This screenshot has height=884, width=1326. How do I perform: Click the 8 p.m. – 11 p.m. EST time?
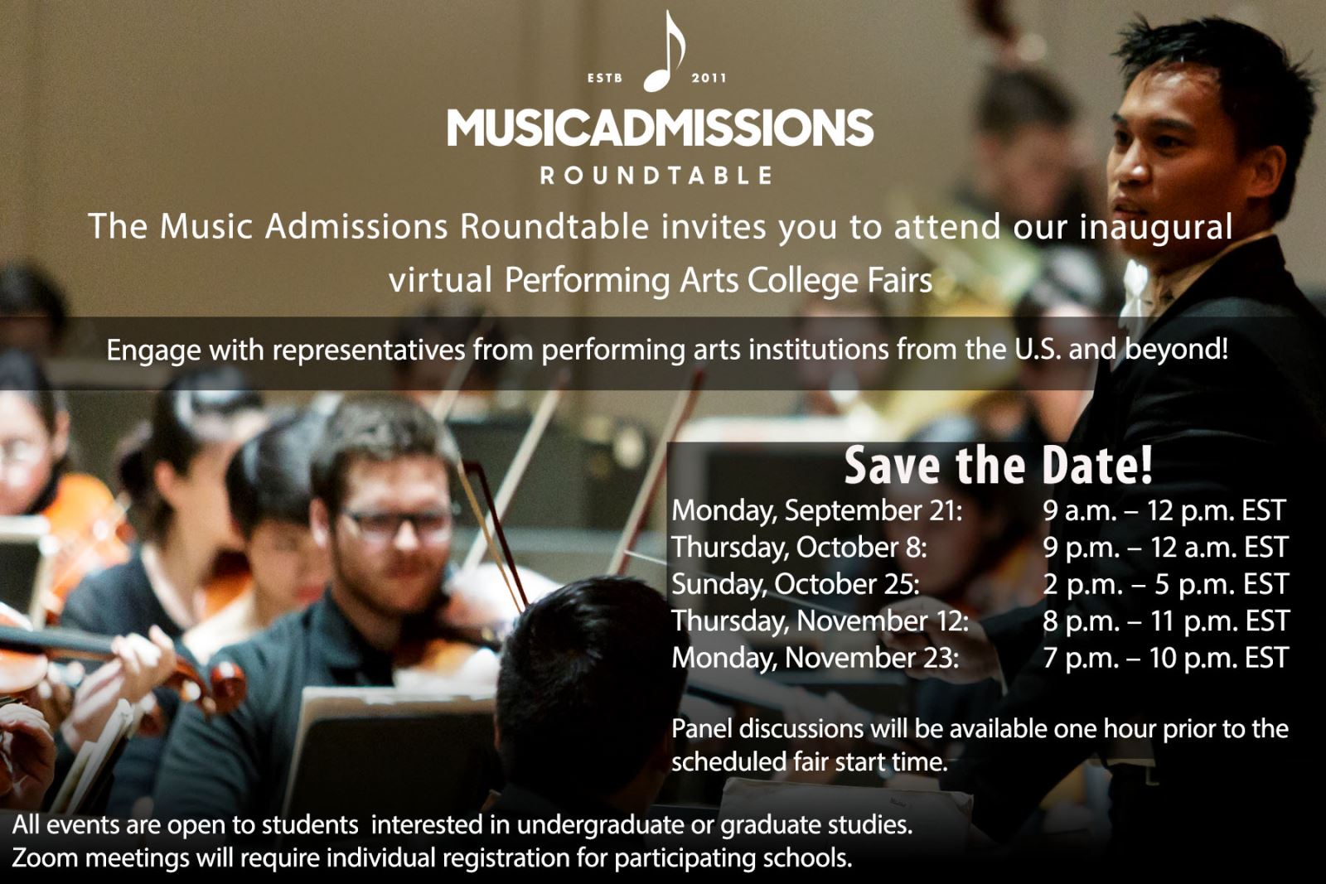click(x=1165, y=621)
